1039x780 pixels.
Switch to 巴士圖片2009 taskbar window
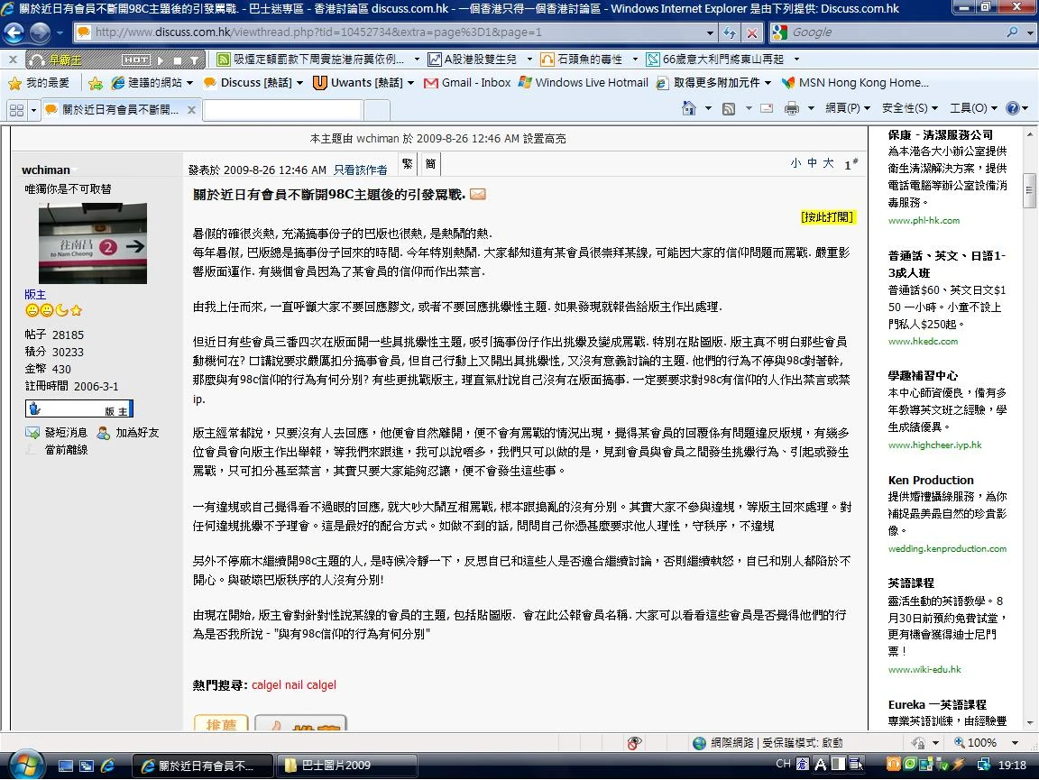pos(346,766)
